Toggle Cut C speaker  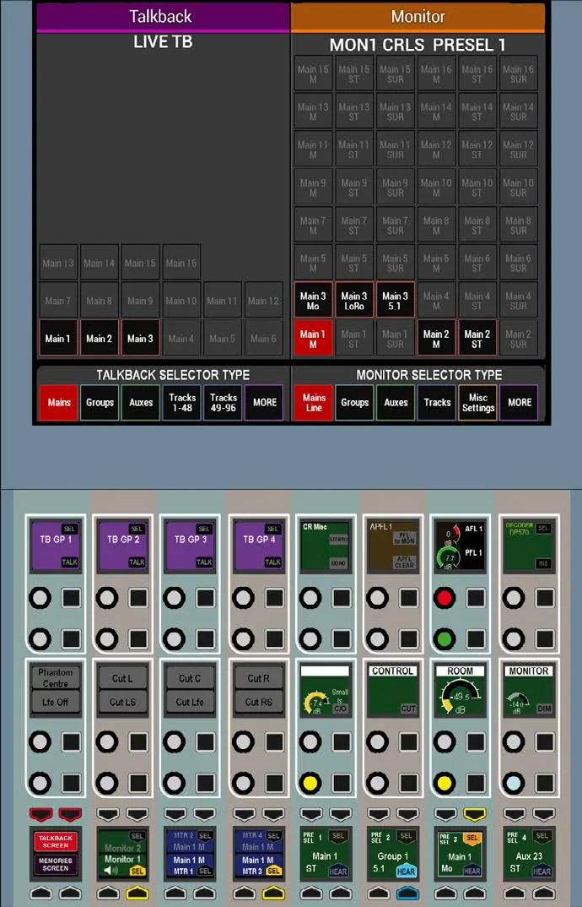click(190, 677)
